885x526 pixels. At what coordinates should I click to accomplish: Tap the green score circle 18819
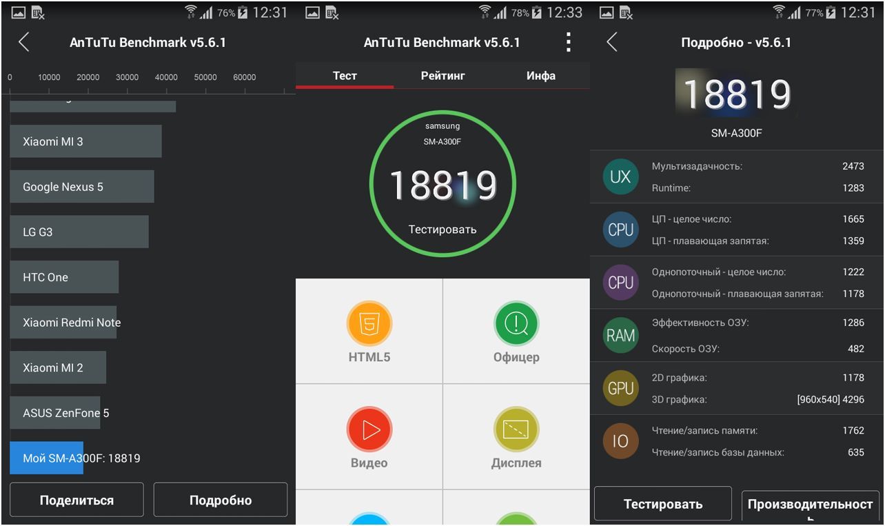coord(443,183)
